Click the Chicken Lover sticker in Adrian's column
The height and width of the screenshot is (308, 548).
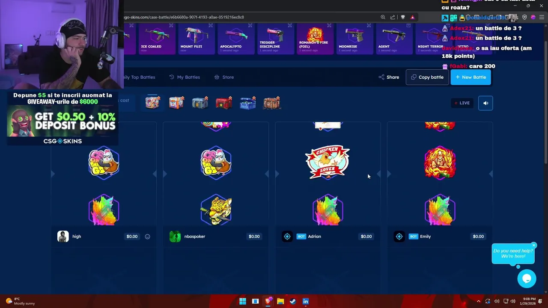(328, 162)
